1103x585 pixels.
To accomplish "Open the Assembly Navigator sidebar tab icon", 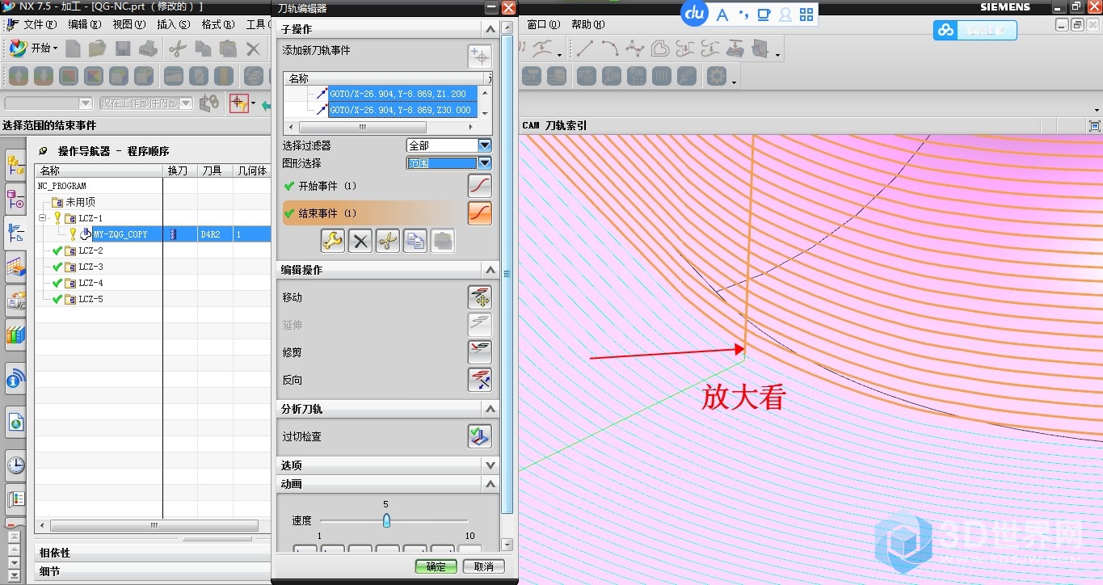I will (15, 166).
